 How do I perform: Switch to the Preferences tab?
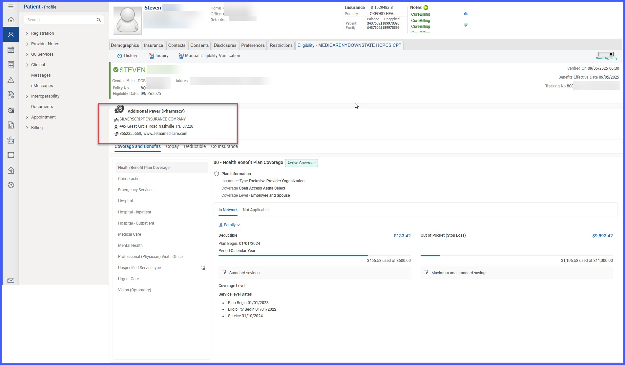pos(253,45)
